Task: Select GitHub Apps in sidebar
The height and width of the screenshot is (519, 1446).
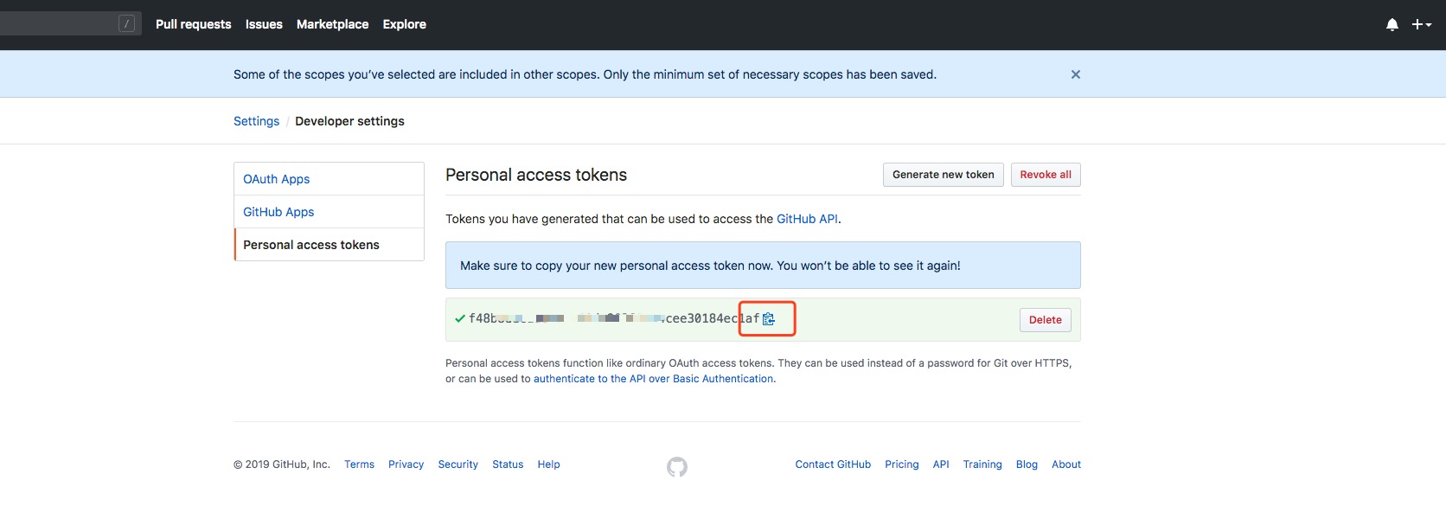Action: tap(278, 212)
